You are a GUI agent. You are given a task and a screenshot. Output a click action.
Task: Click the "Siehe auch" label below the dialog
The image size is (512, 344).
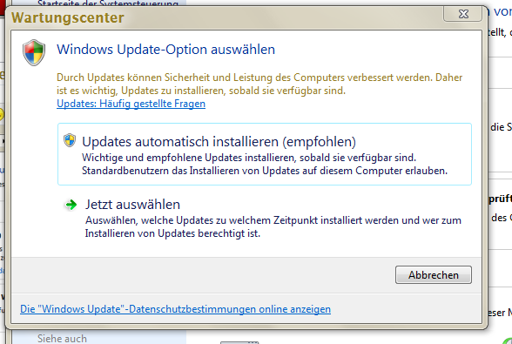tap(62, 339)
